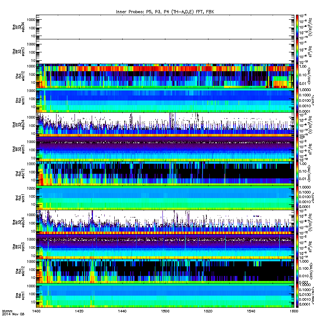The width and height of the screenshot is (314, 335).
Task: Select the 1520 time tick label
Action: pos(208,311)
